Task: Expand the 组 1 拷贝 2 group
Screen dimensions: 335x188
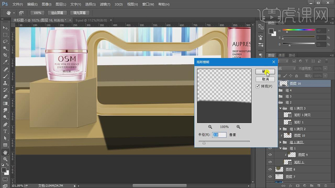Action: click(x=281, y=129)
